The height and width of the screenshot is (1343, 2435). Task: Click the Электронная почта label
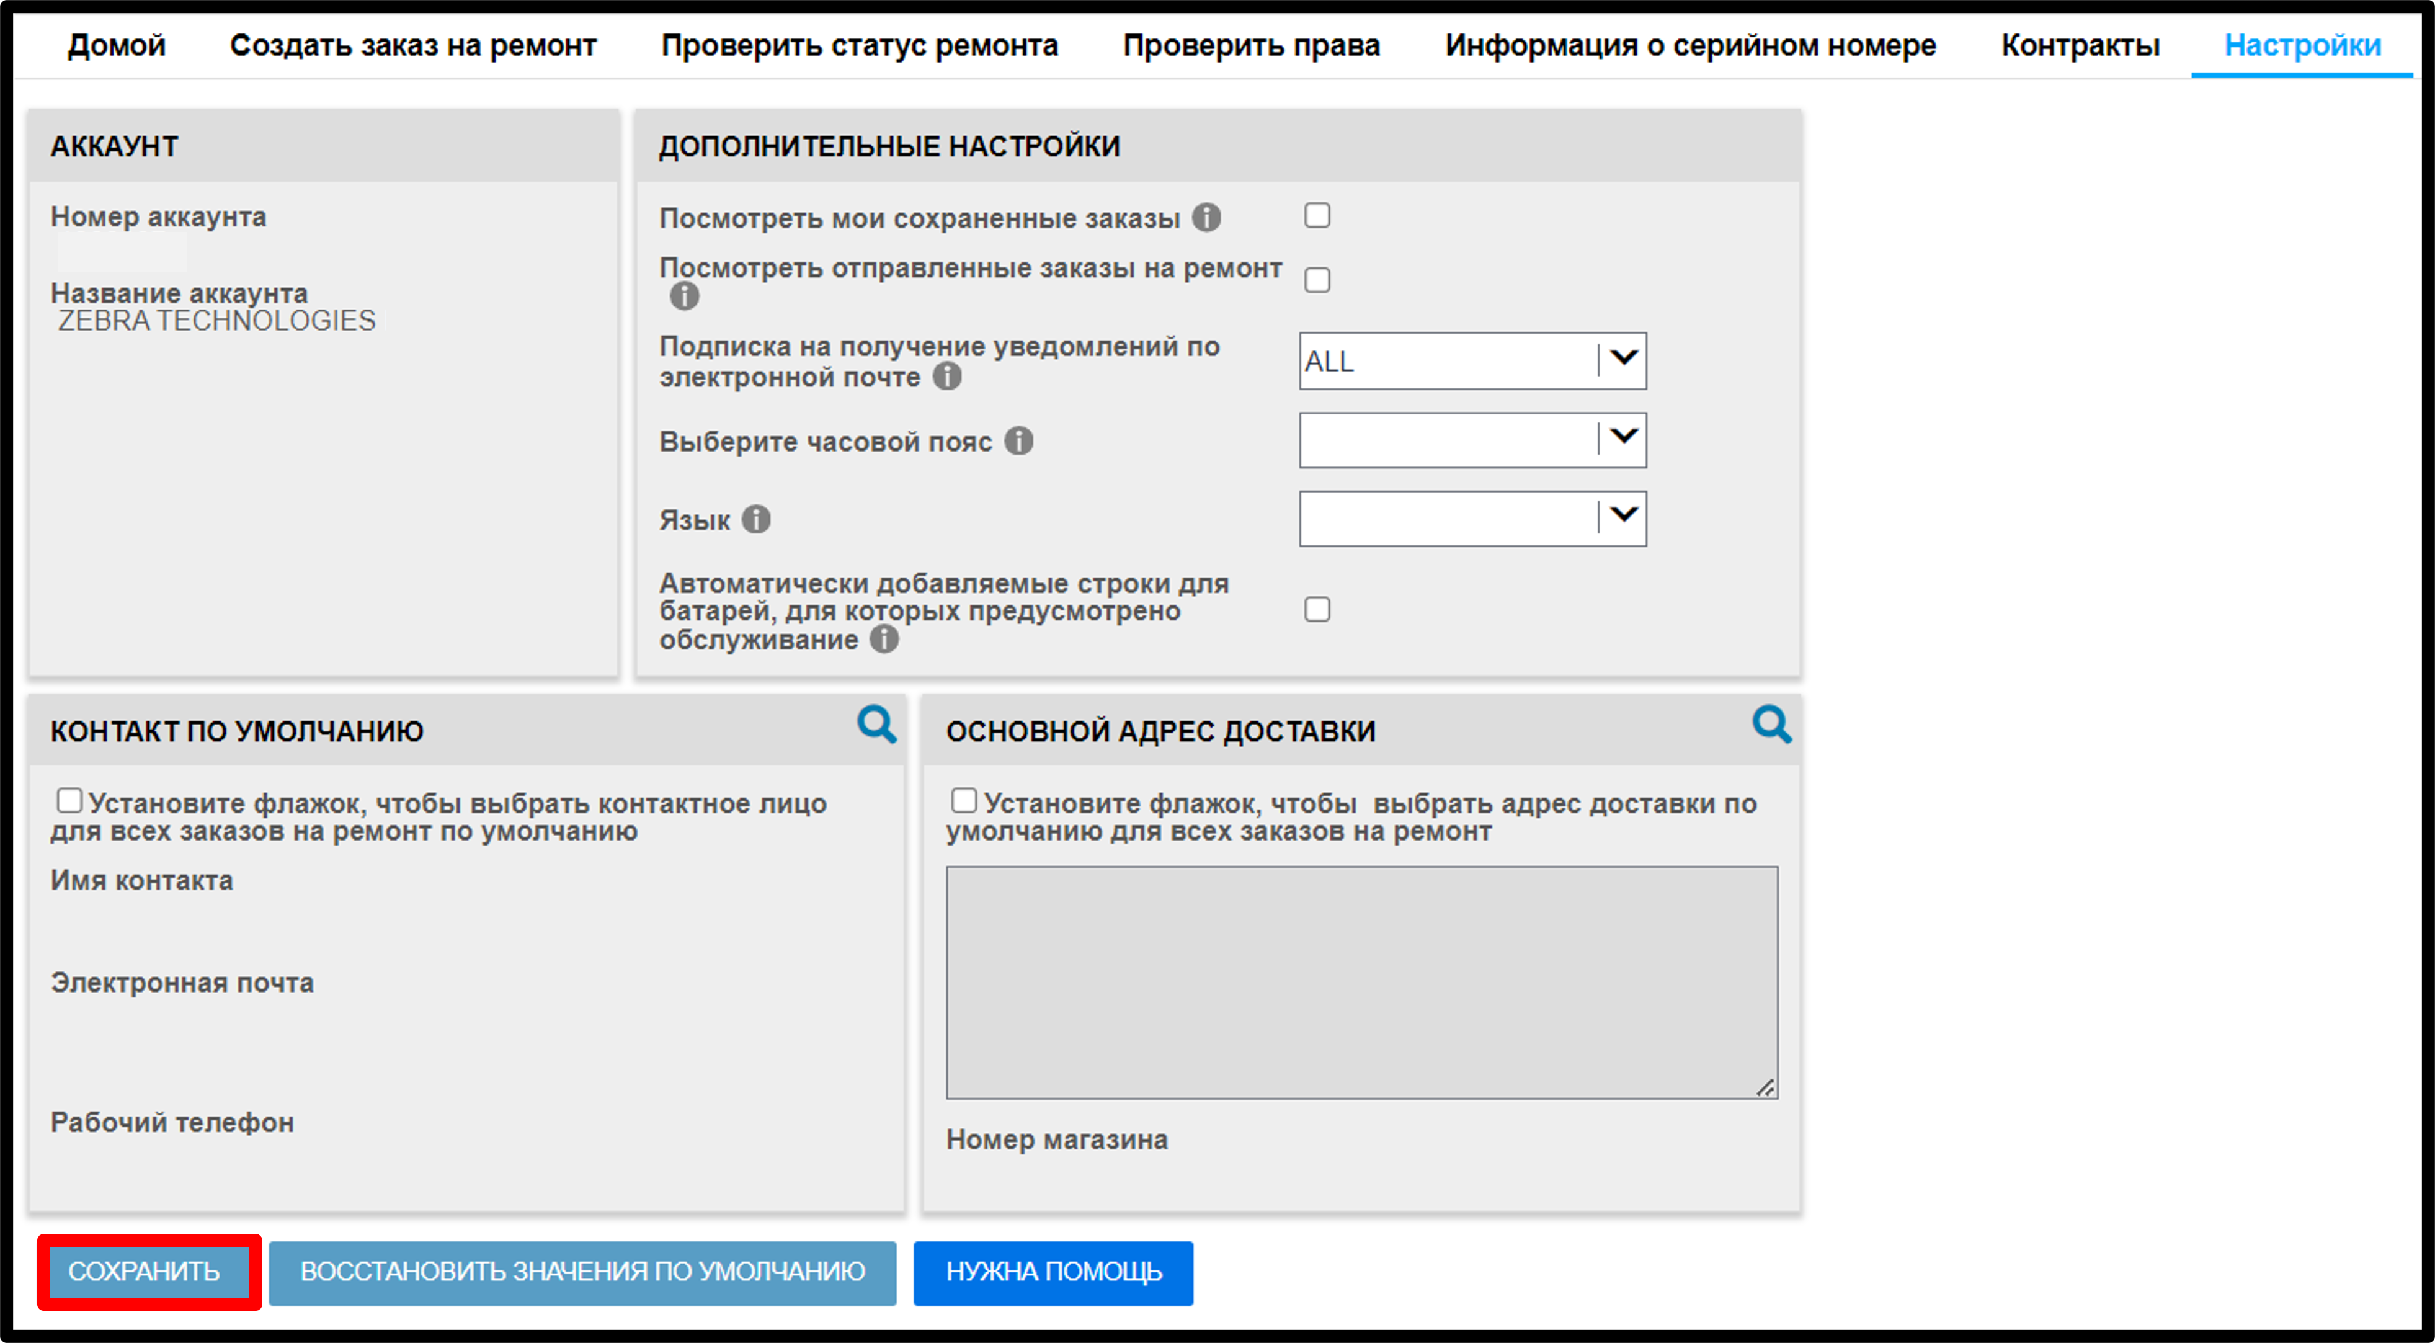pos(182,983)
